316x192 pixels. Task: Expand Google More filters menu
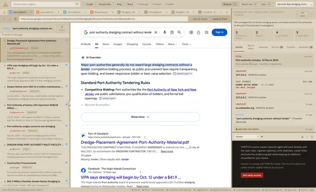172,44
